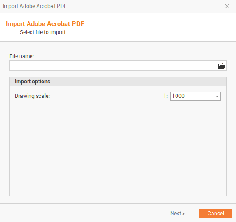Viewport: 236px width, 222px height.
Task: Open the file browser folder icon
Action: pos(221,66)
